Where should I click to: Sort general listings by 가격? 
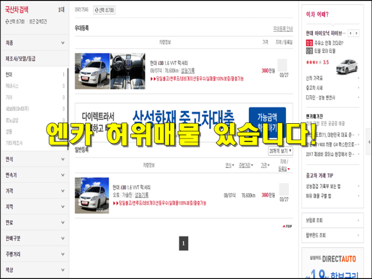(265, 165)
